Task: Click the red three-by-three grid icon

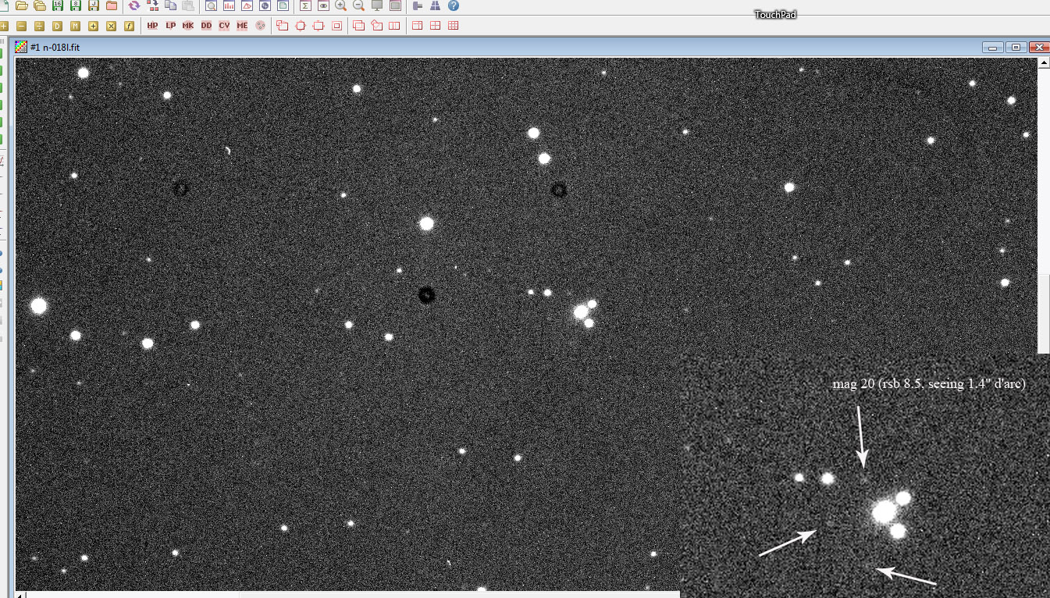Action: (454, 26)
